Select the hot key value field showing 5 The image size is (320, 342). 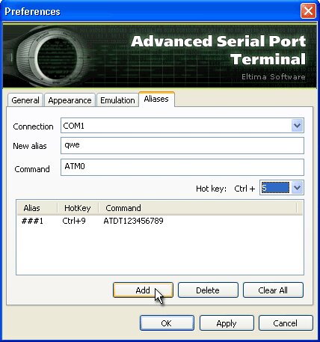pyautogui.click(x=275, y=188)
